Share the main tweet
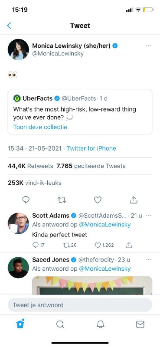This screenshot has height=347, width=160. point(134,200)
